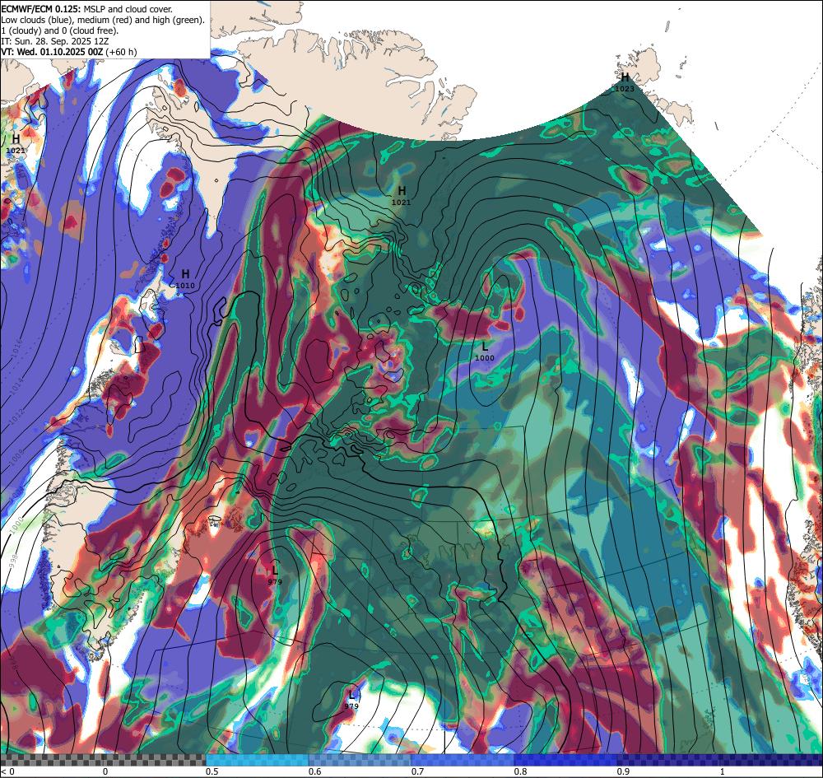Screen dimensions: 823x778
Task: Select the H 1023 high pressure marker
Action: pyautogui.click(x=625, y=82)
